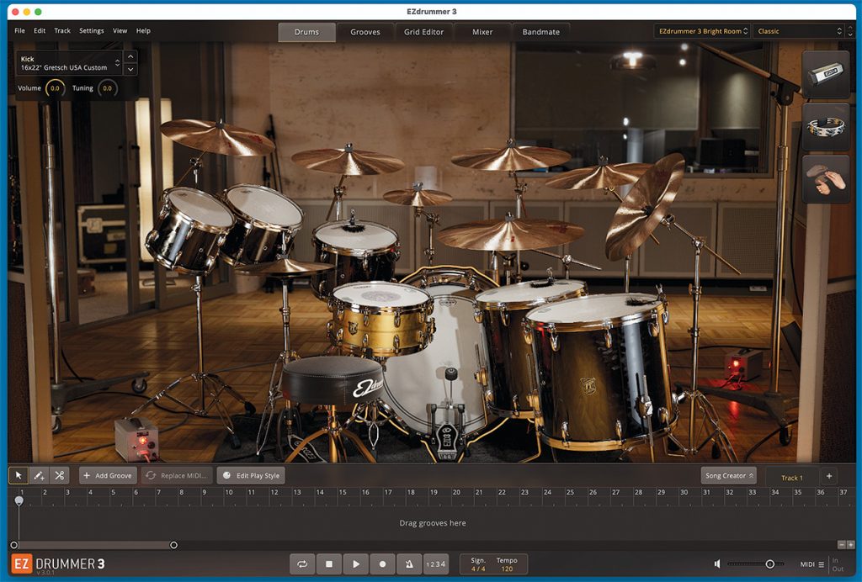Add the hand claps percussion instrument
Screen dimensions: 862x582
click(826, 179)
